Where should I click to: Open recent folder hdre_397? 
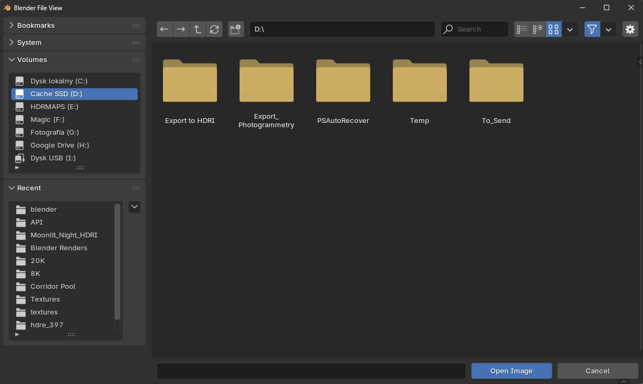[x=62, y=325]
